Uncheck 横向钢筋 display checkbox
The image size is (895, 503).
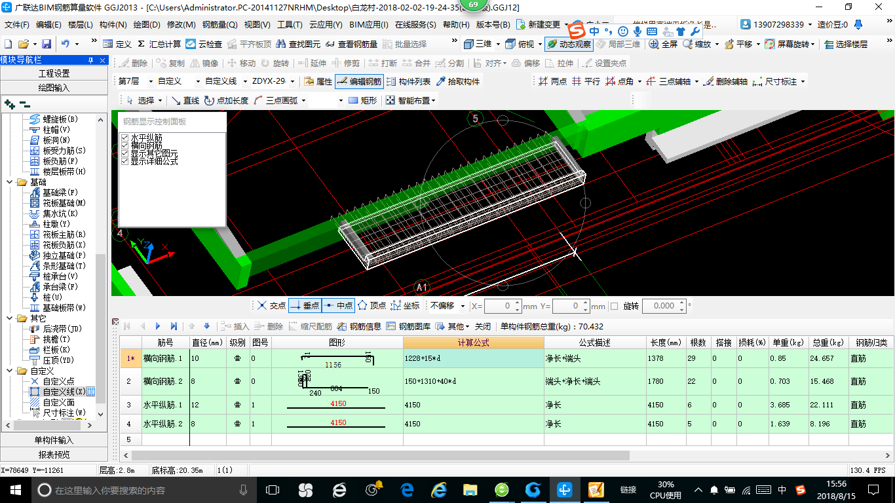coord(124,145)
